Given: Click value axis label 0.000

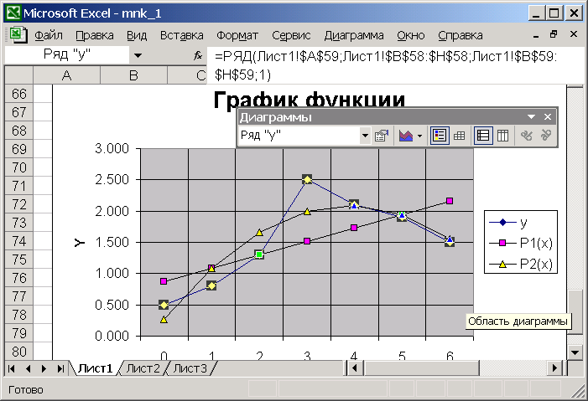Looking at the screenshot, I should click(112, 336).
